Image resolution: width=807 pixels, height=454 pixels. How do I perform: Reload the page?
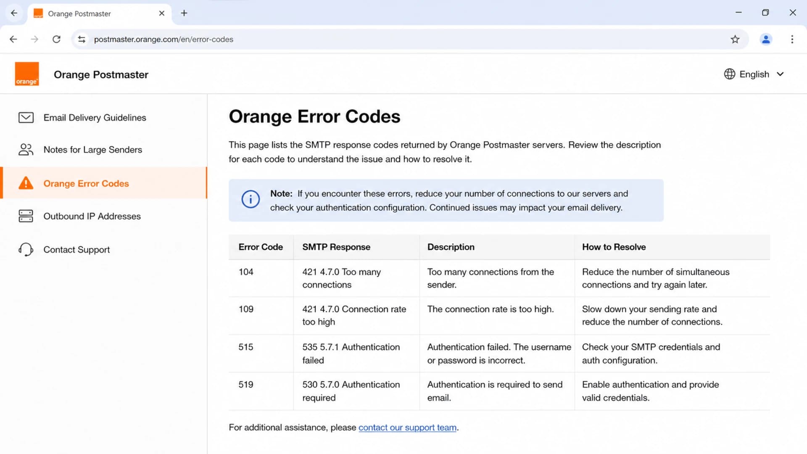point(56,39)
